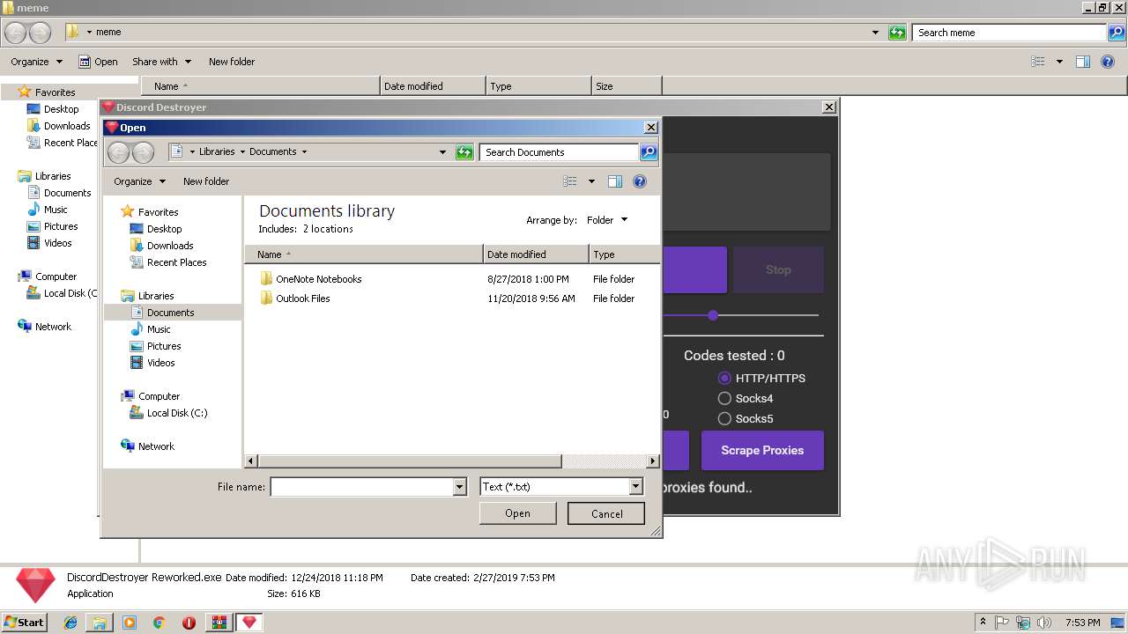Viewport: 1128px width, 634px height.
Task: Expand File name combo box arrow
Action: (459, 487)
